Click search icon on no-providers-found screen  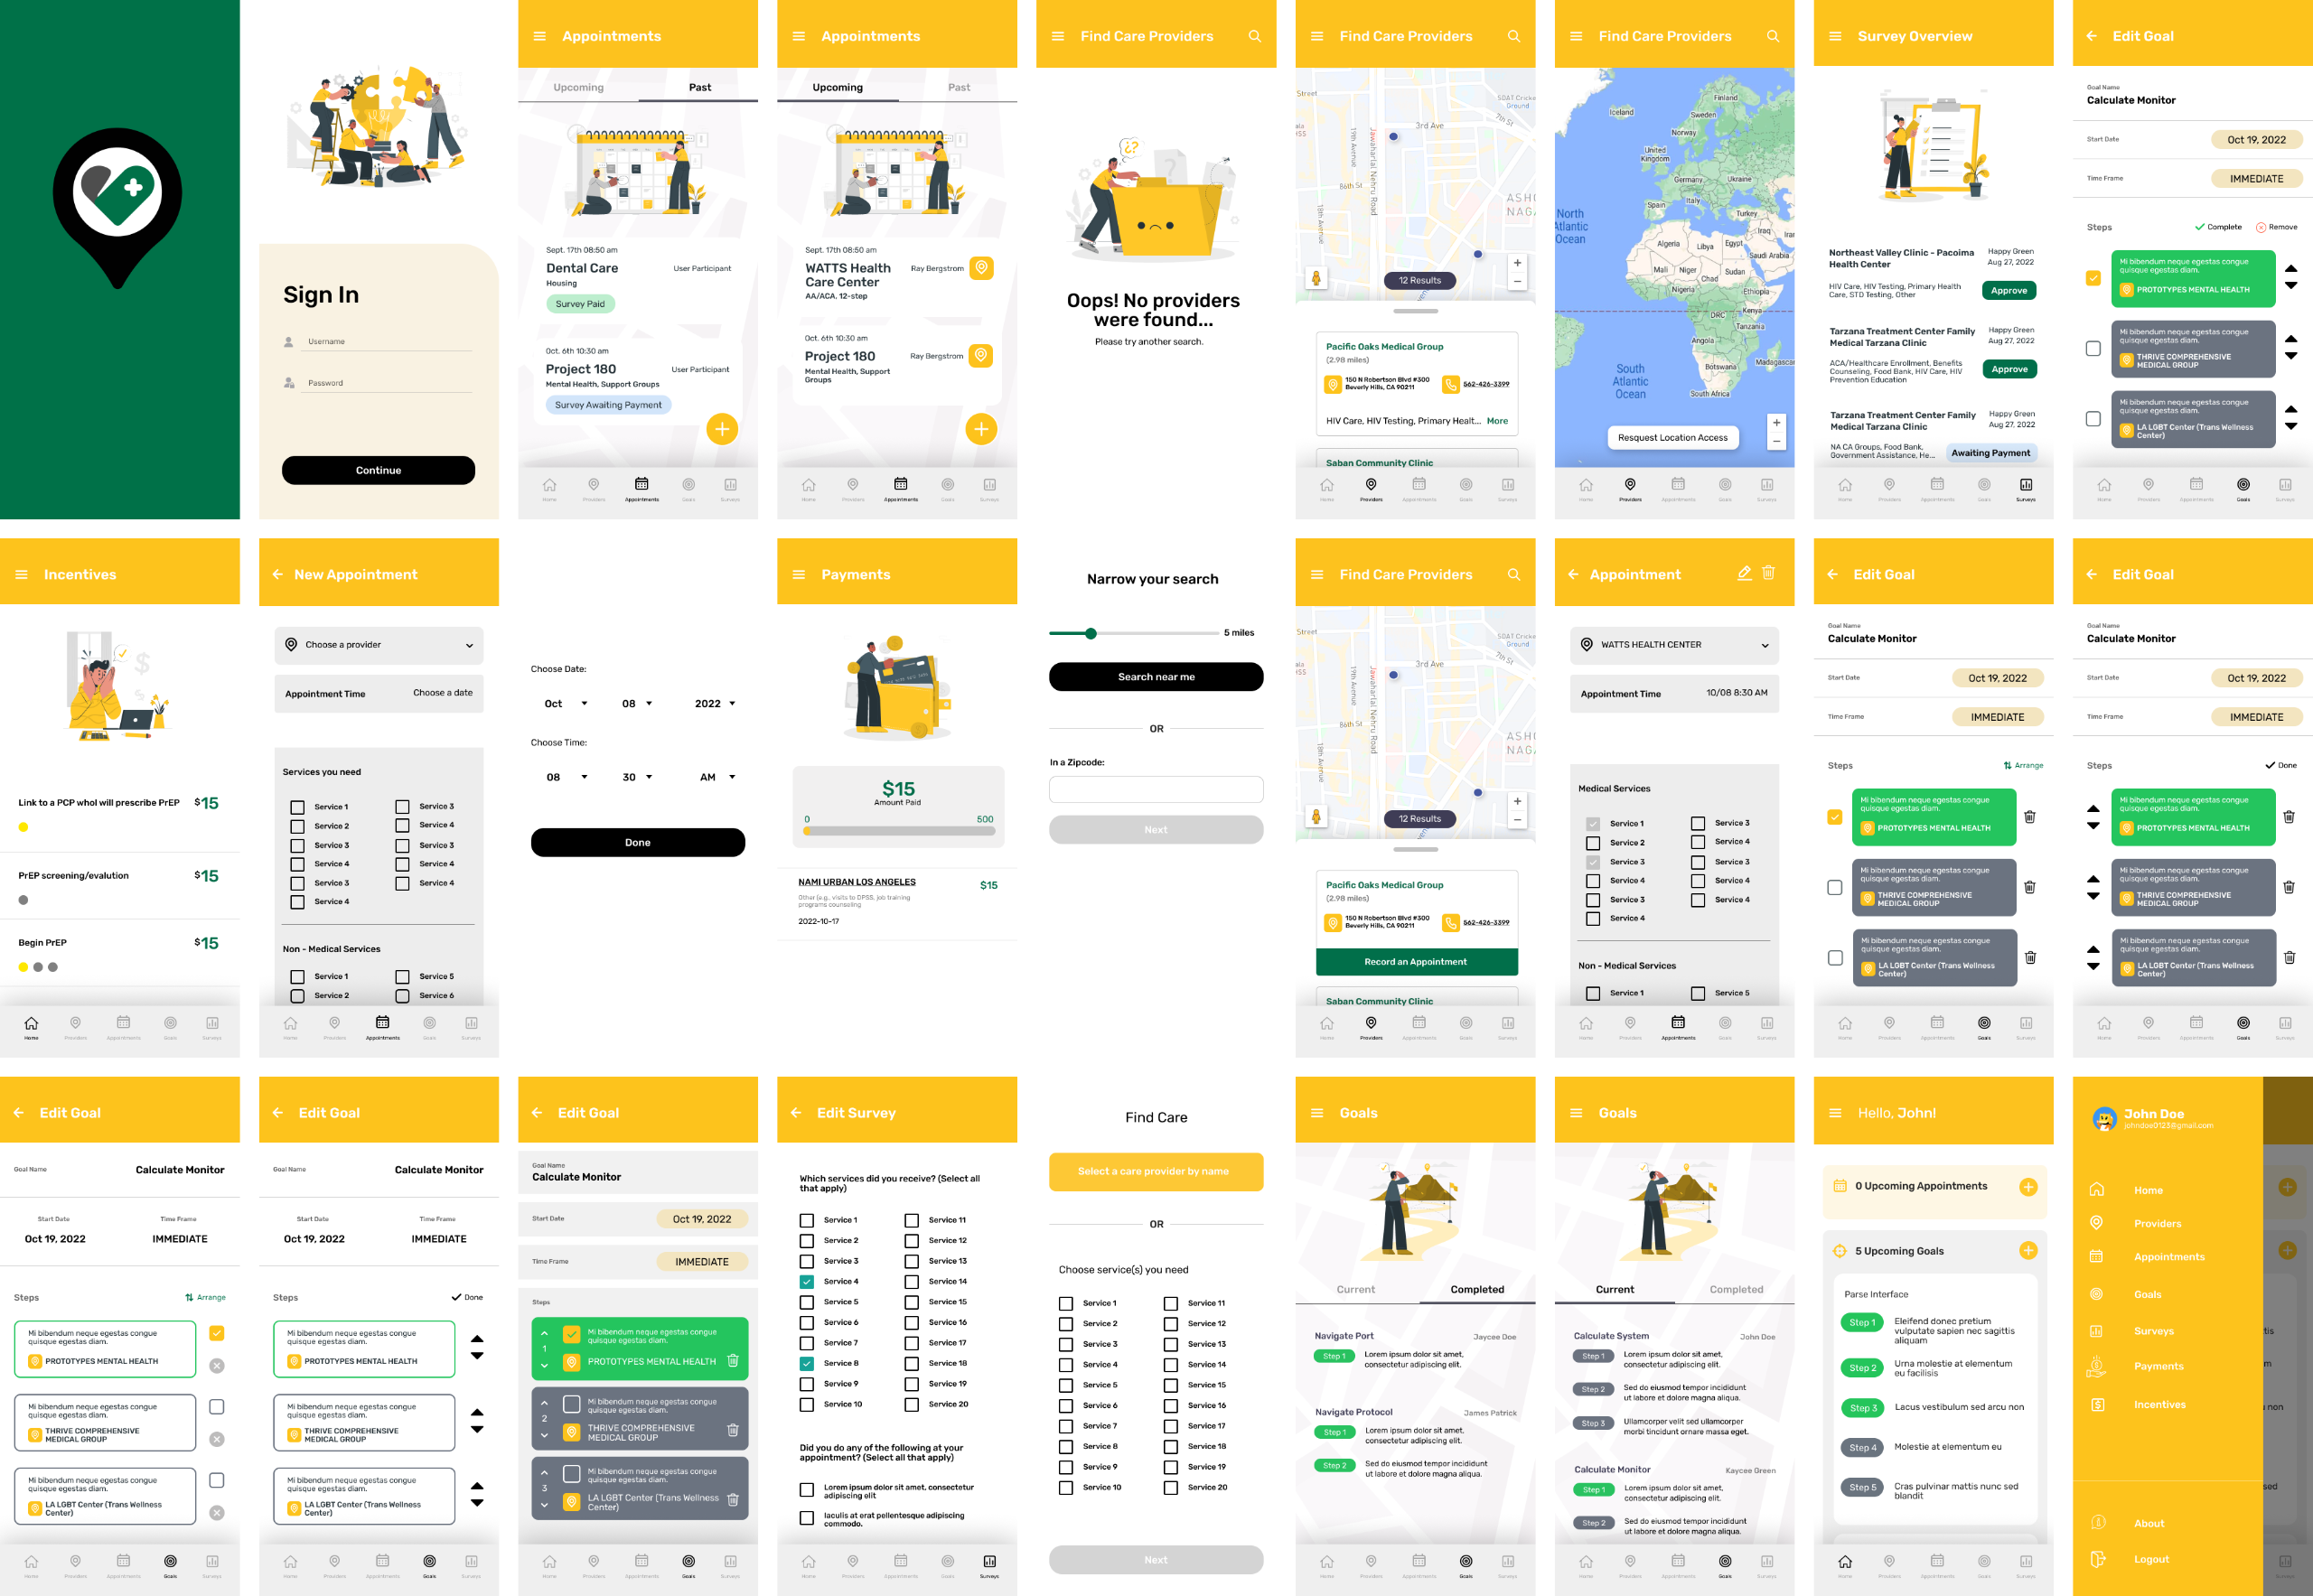pos(1255,36)
